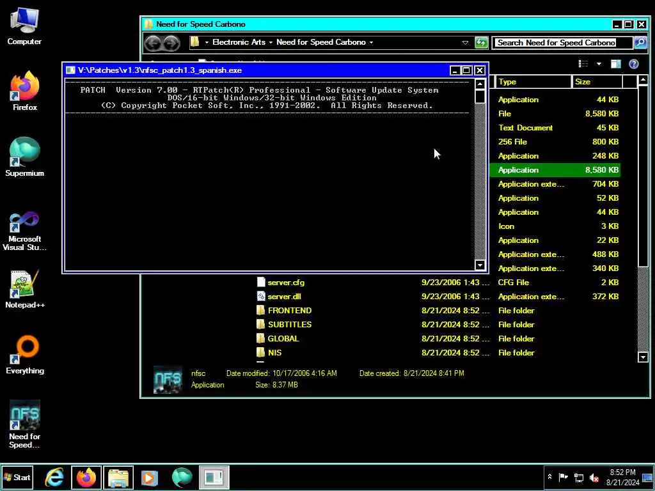Screen dimensions: 655x491
Task: Open the network tray icon
Action: [x=578, y=477]
